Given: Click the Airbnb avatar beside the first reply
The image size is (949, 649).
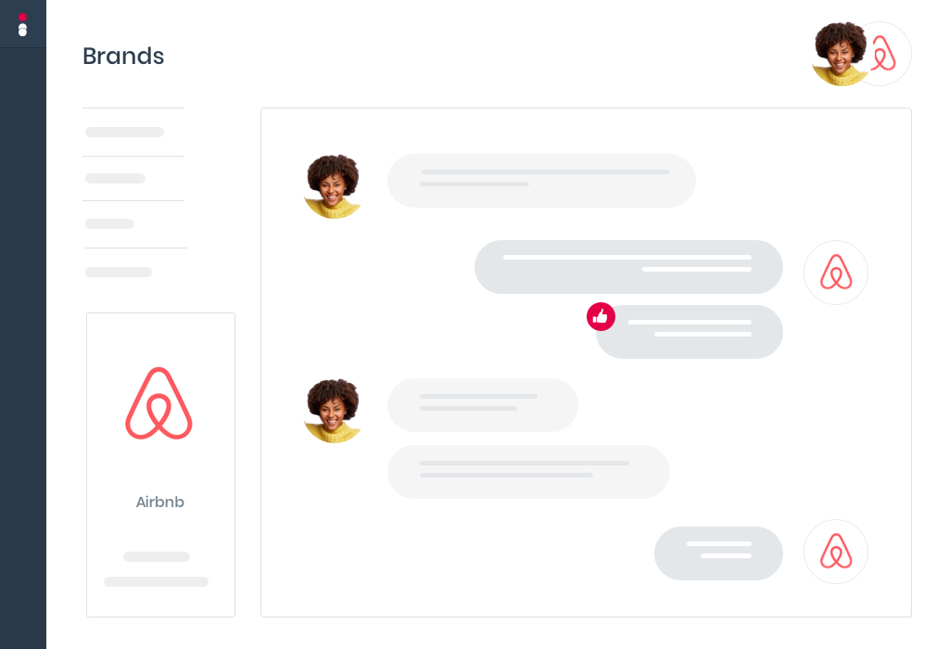Looking at the screenshot, I should tap(836, 273).
